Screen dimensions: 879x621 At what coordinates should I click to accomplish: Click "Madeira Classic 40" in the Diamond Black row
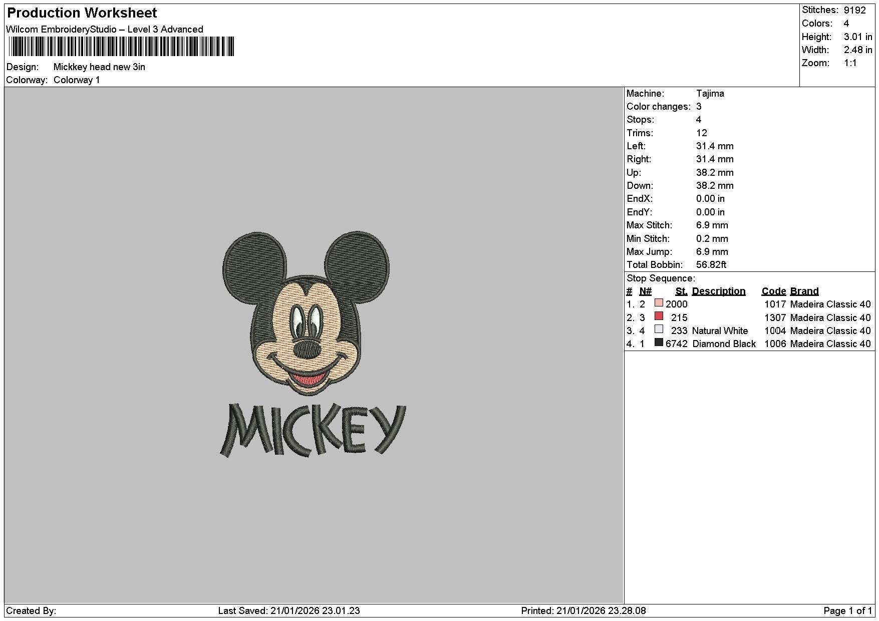(830, 344)
